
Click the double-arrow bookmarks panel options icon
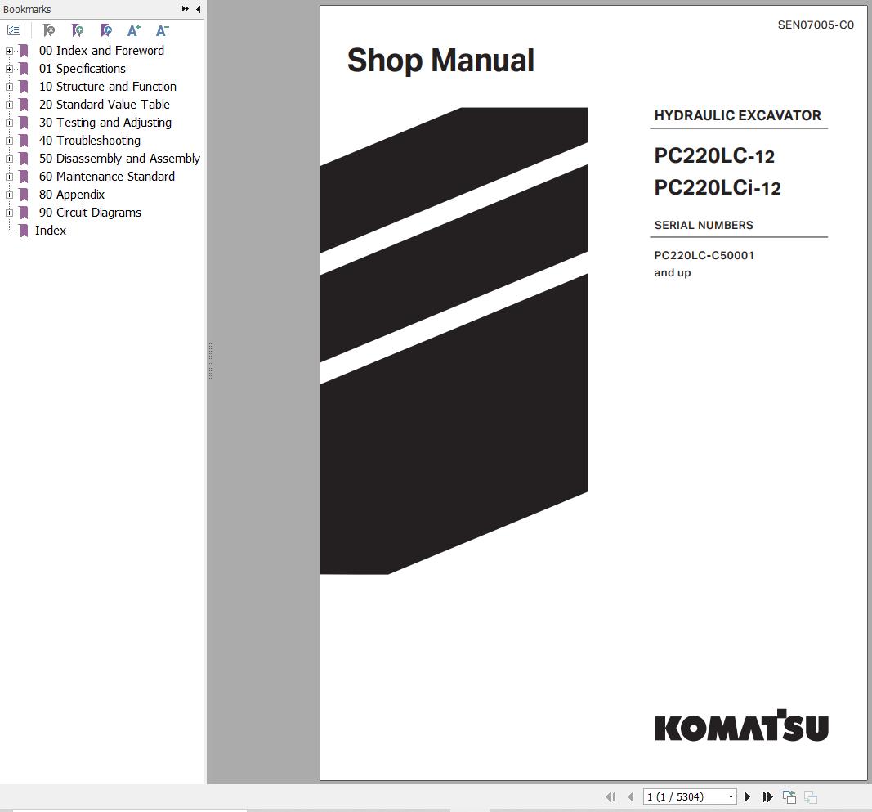[186, 9]
